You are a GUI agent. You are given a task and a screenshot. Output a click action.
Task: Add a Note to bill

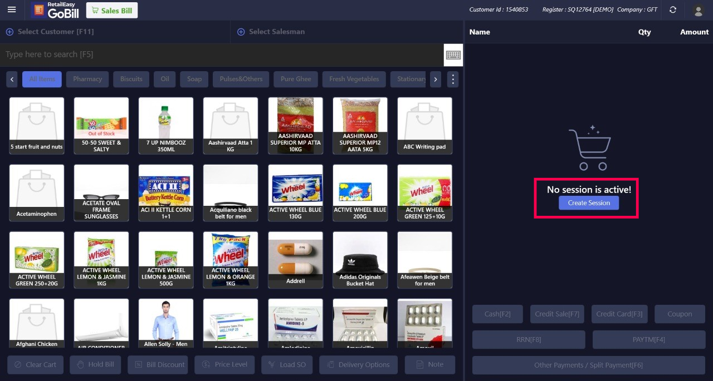coord(430,365)
